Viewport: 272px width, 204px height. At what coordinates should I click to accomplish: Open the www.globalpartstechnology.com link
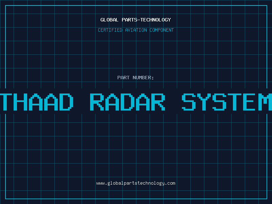[x=136, y=183]
